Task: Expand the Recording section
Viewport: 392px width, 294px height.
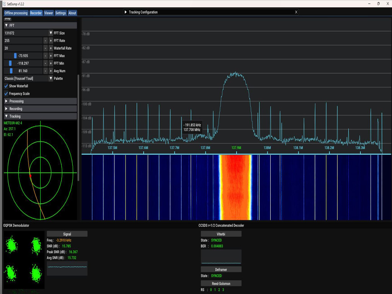Action: click(40, 109)
